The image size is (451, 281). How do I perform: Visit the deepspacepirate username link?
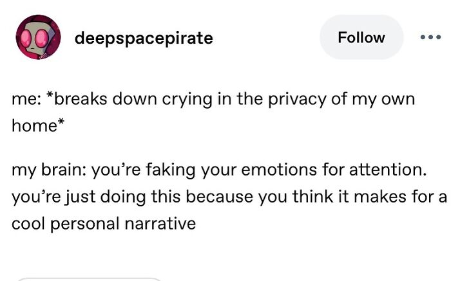(x=144, y=38)
